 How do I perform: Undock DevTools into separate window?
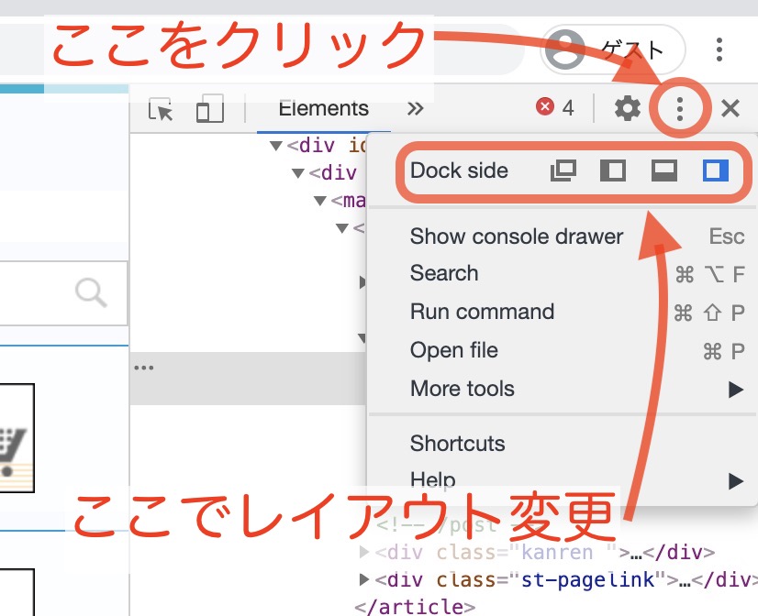563,170
